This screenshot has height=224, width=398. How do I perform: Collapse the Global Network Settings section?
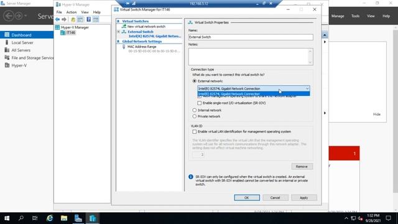click(x=118, y=41)
